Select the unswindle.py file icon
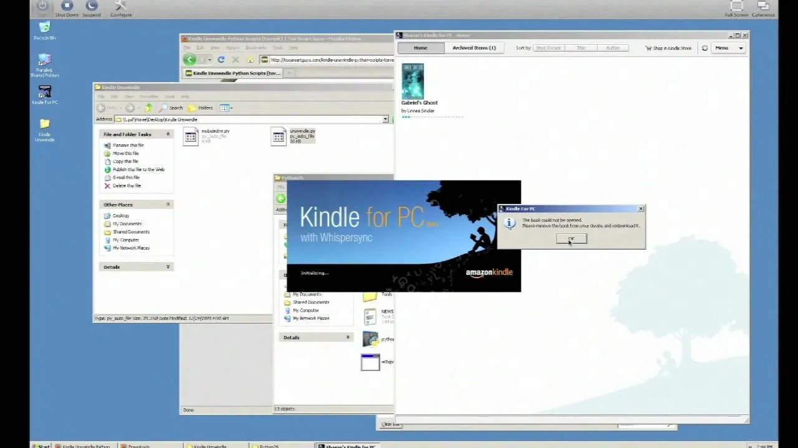Viewport: 798px width, 448px height. pos(279,136)
